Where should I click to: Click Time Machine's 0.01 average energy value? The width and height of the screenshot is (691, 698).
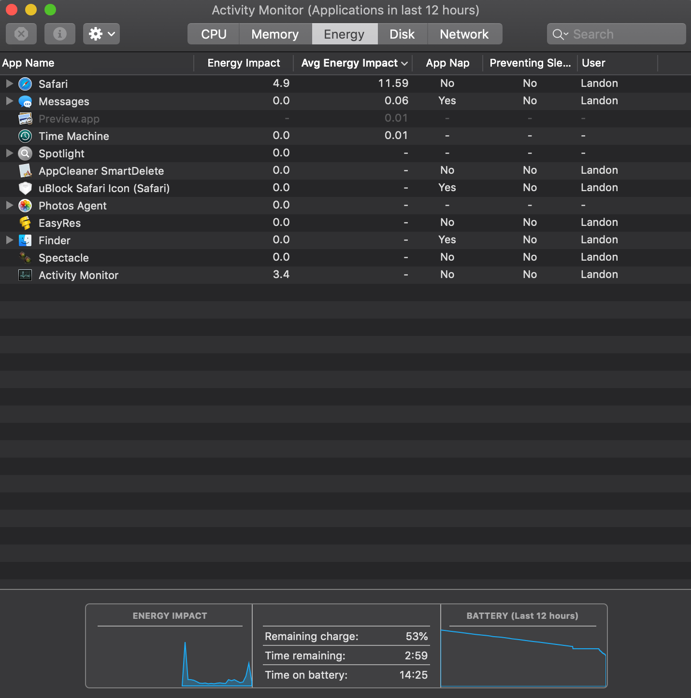(396, 135)
